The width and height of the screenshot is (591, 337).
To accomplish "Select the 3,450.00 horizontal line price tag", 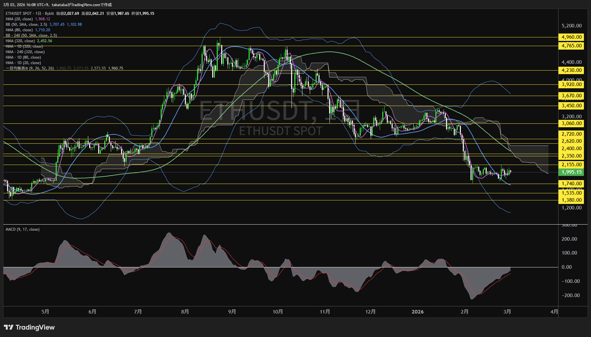I will coord(572,106).
